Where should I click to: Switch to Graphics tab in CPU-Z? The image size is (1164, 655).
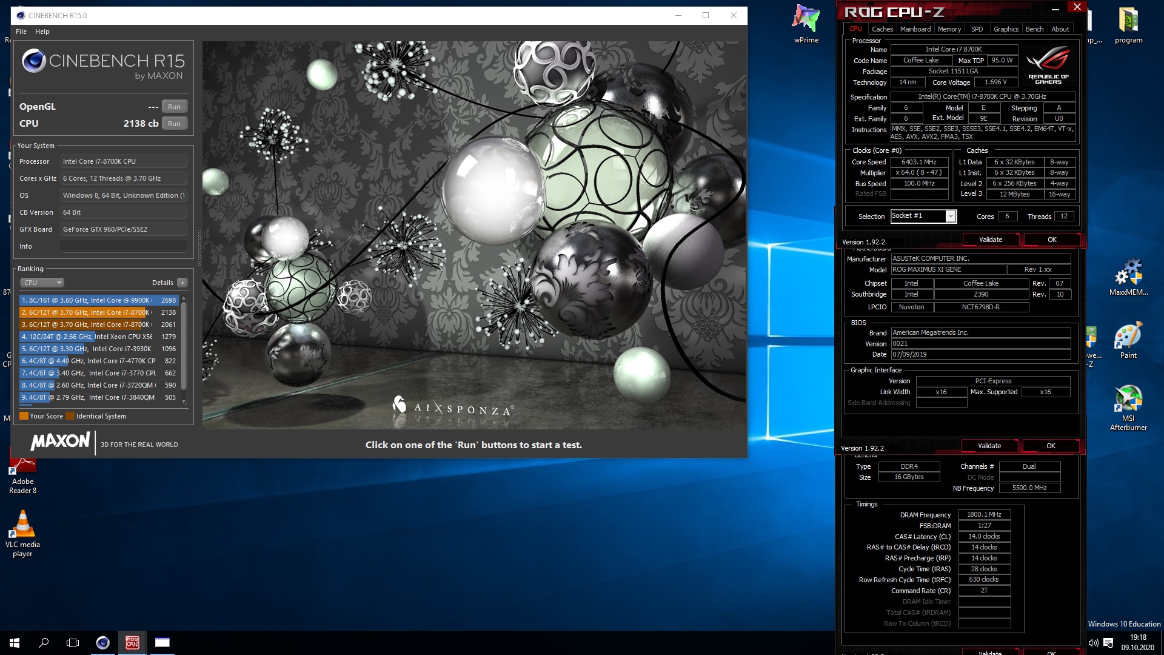click(x=1006, y=29)
